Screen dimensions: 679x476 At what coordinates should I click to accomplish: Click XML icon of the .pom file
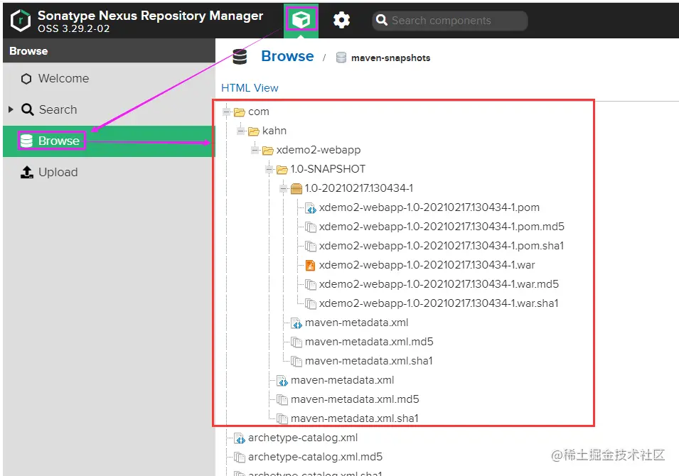click(x=311, y=208)
